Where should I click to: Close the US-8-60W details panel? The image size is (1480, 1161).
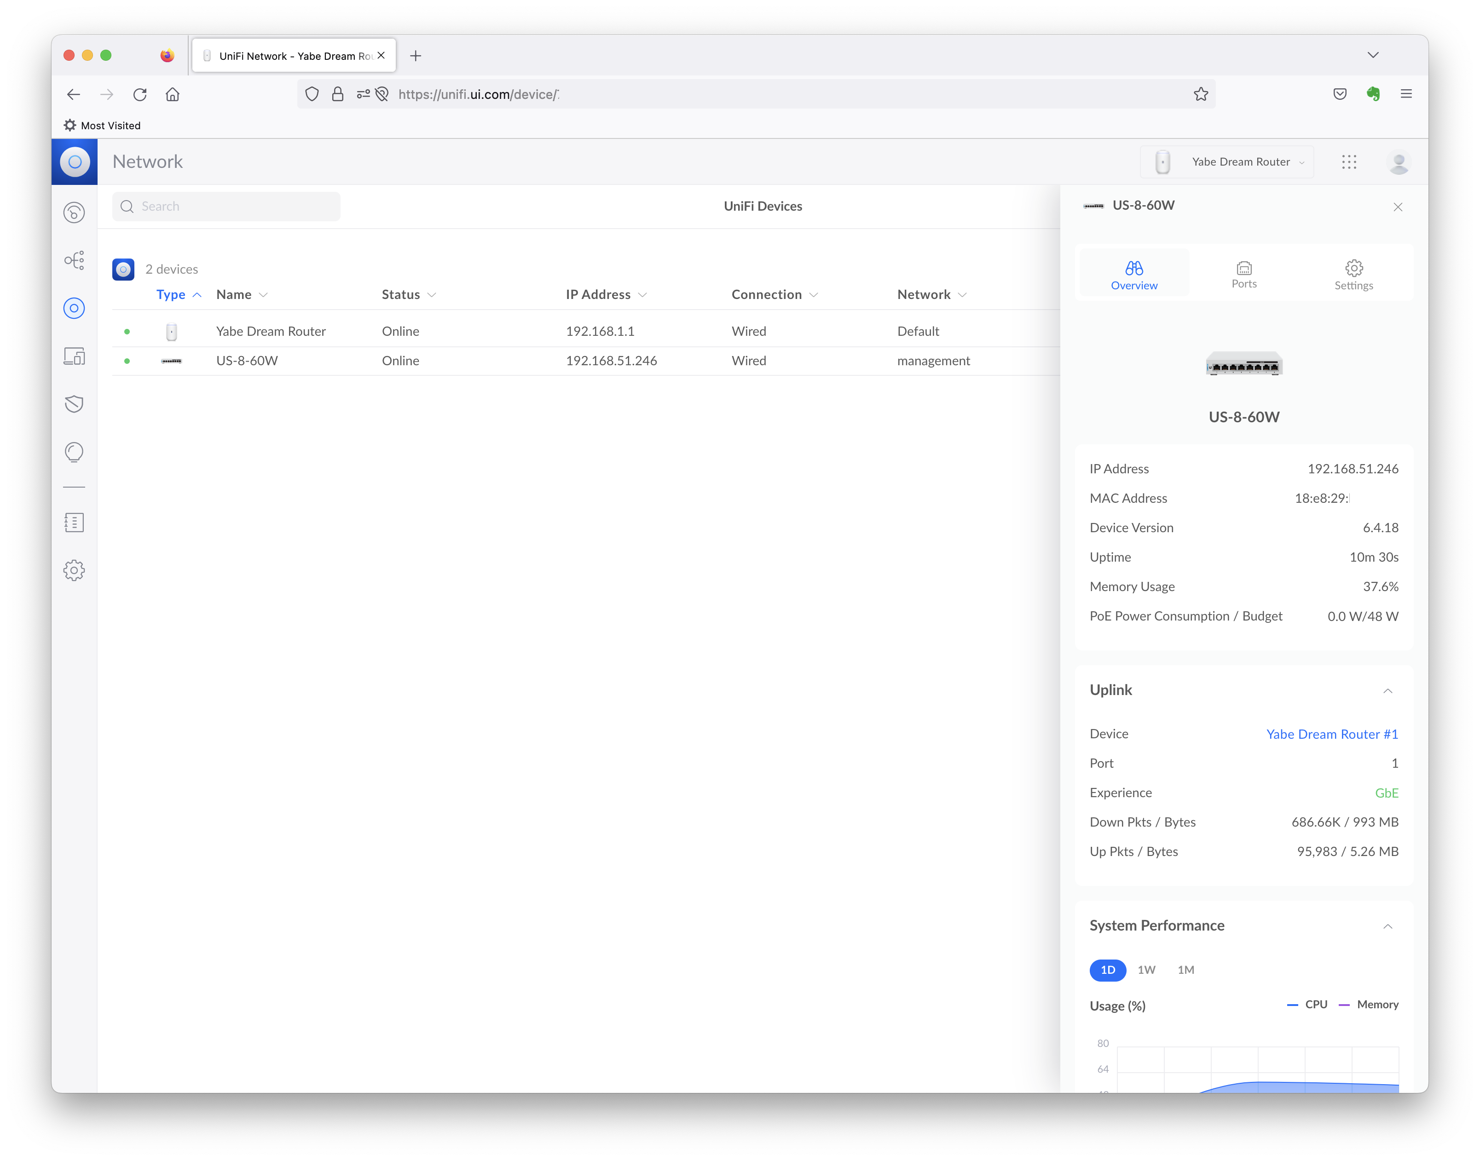[1398, 207]
